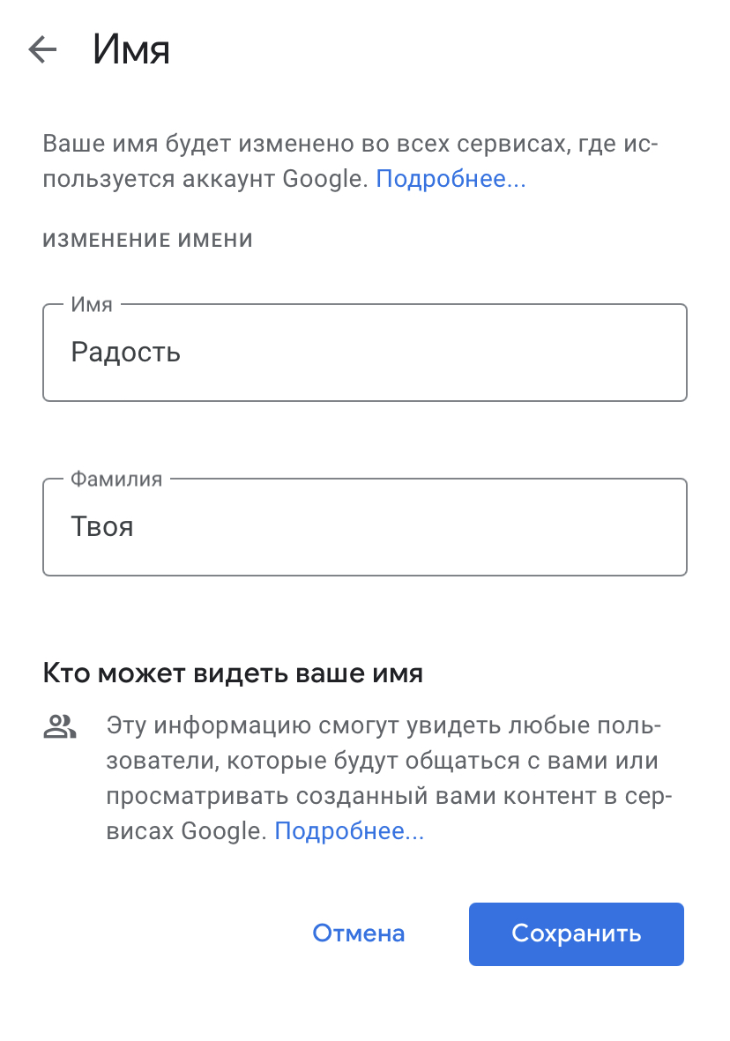Open Подробнее link about Google account name
The width and height of the screenshot is (730, 1041).
(451, 179)
